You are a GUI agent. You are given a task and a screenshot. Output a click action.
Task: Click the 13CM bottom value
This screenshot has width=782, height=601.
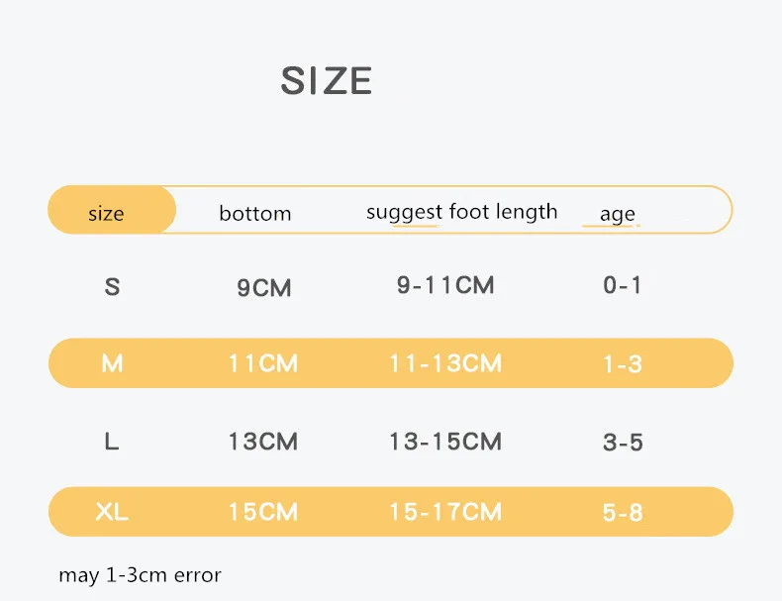262,442
